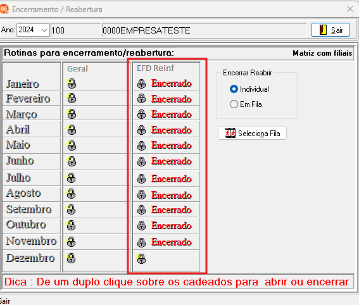Click the EFD Reinf padlock for Setembro
359x305 pixels.
[141, 209]
